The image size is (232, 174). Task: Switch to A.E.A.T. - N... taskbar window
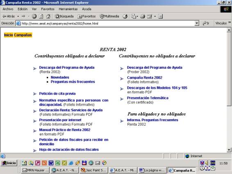(x=64, y=170)
